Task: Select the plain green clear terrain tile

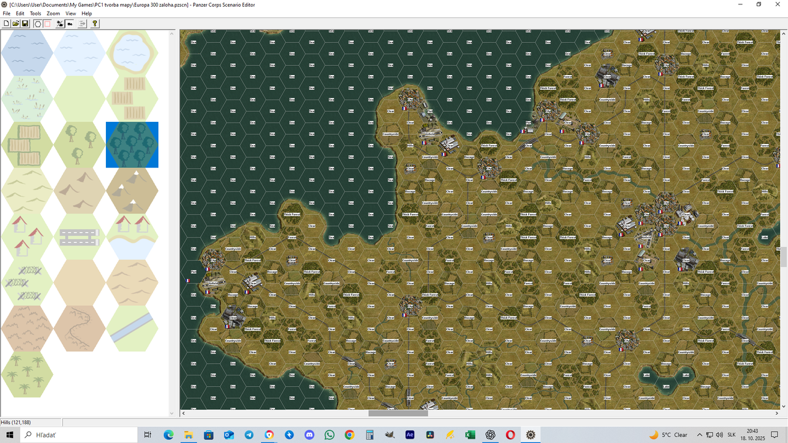Action: click(x=79, y=98)
